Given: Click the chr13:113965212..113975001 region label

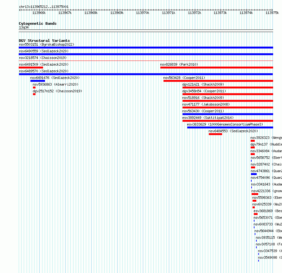Looking at the screenshot, I should coord(44,7).
